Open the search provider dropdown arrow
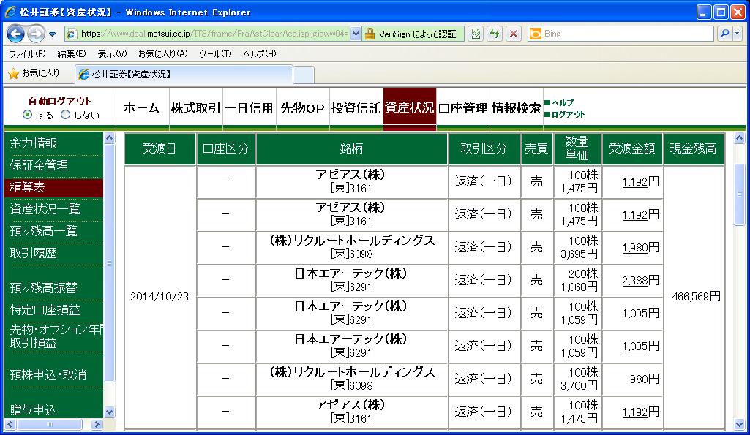Screen dimensions: 750x435 [737, 34]
